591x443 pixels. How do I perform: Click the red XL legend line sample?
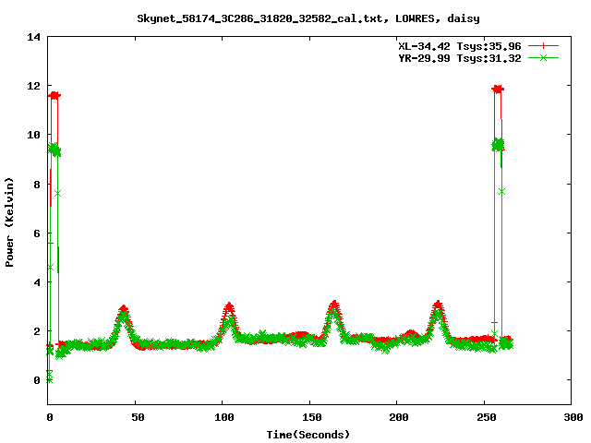(543, 46)
